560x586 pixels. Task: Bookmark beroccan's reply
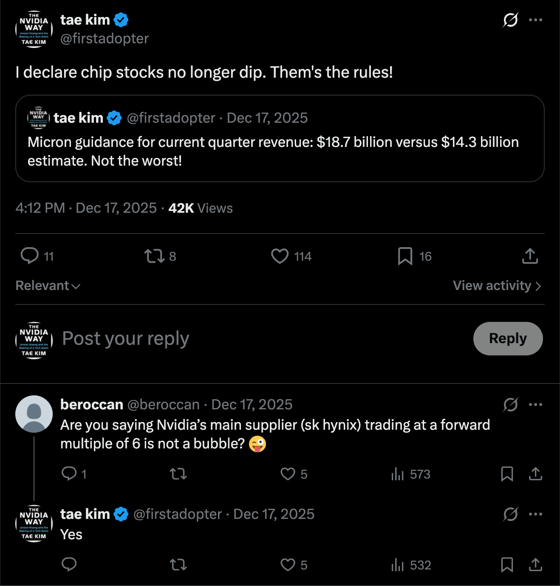tap(507, 474)
